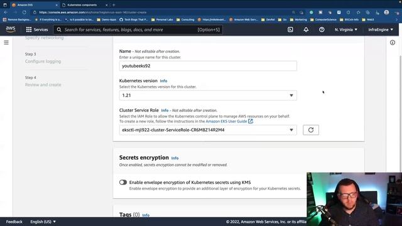This screenshot has width=402, height=226.
Task: Open the BitCoin Info bookmark folder
Action: click(349, 19)
